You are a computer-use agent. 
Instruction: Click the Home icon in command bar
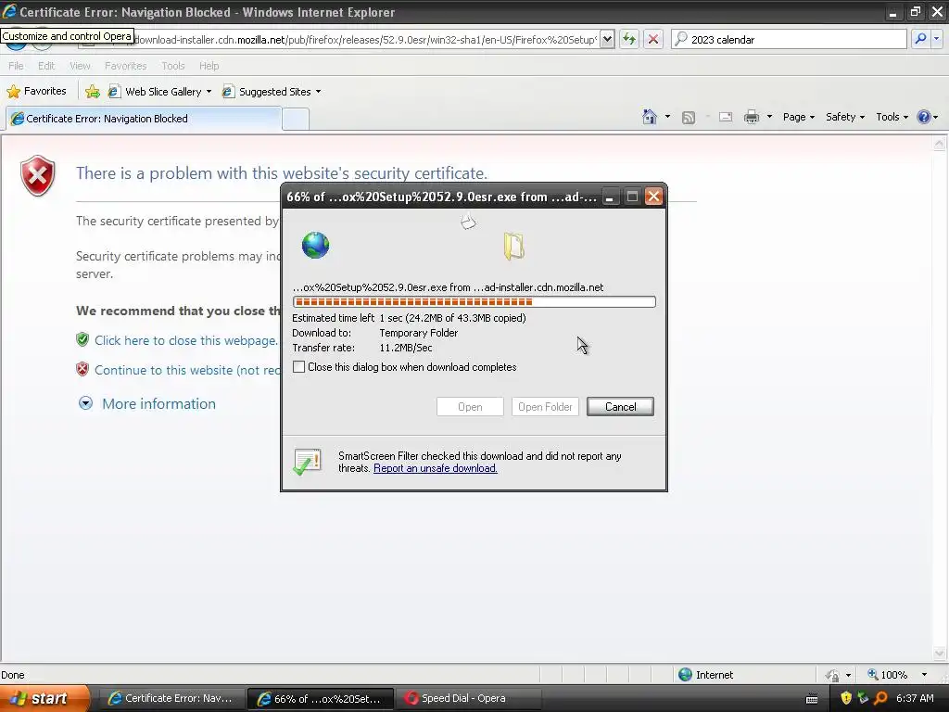pos(650,117)
